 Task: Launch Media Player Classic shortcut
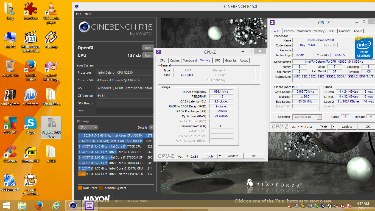pyautogui.click(x=31, y=41)
